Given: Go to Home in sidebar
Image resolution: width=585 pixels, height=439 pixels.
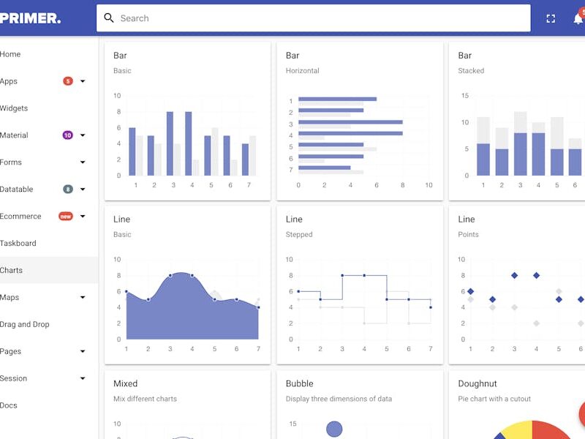Looking at the screenshot, I should [x=10, y=54].
